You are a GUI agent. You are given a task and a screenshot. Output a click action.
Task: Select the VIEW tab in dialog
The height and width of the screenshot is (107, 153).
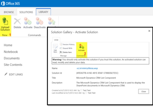point(56,40)
